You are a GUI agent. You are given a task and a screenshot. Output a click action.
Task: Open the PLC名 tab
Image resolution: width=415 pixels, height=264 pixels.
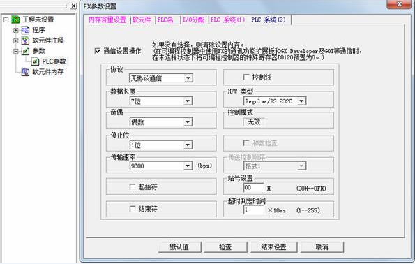(165, 20)
